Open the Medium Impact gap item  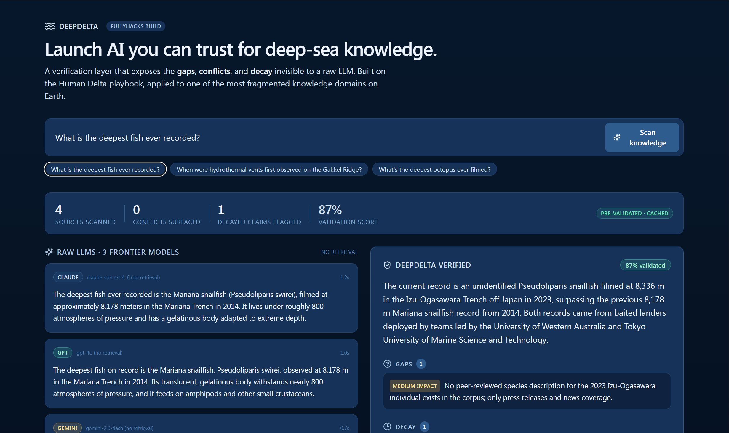(526, 392)
